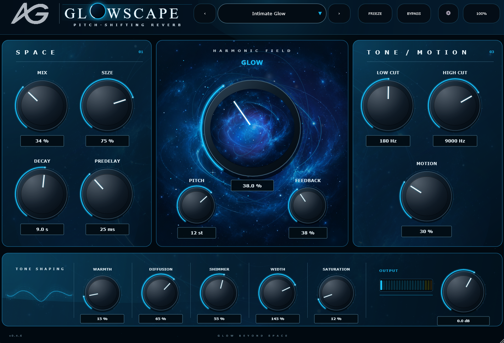This screenshot has width=504, height=343.
Task: Click the DECAY knob
Action: [x=42, y=194]
